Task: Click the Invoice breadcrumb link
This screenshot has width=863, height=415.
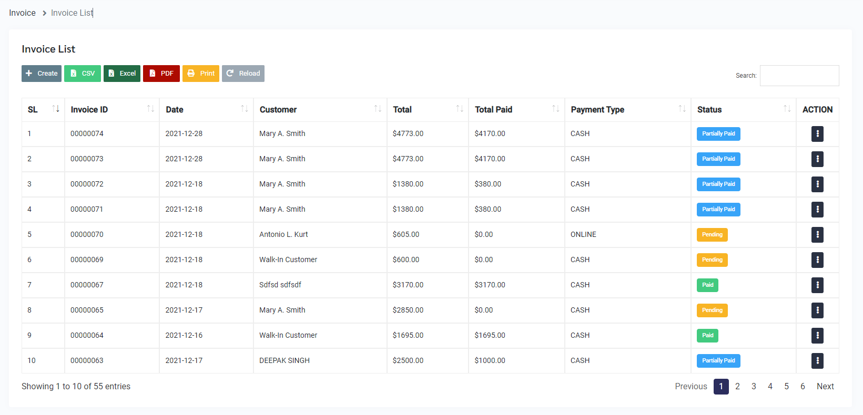Action: pos(23,13)
